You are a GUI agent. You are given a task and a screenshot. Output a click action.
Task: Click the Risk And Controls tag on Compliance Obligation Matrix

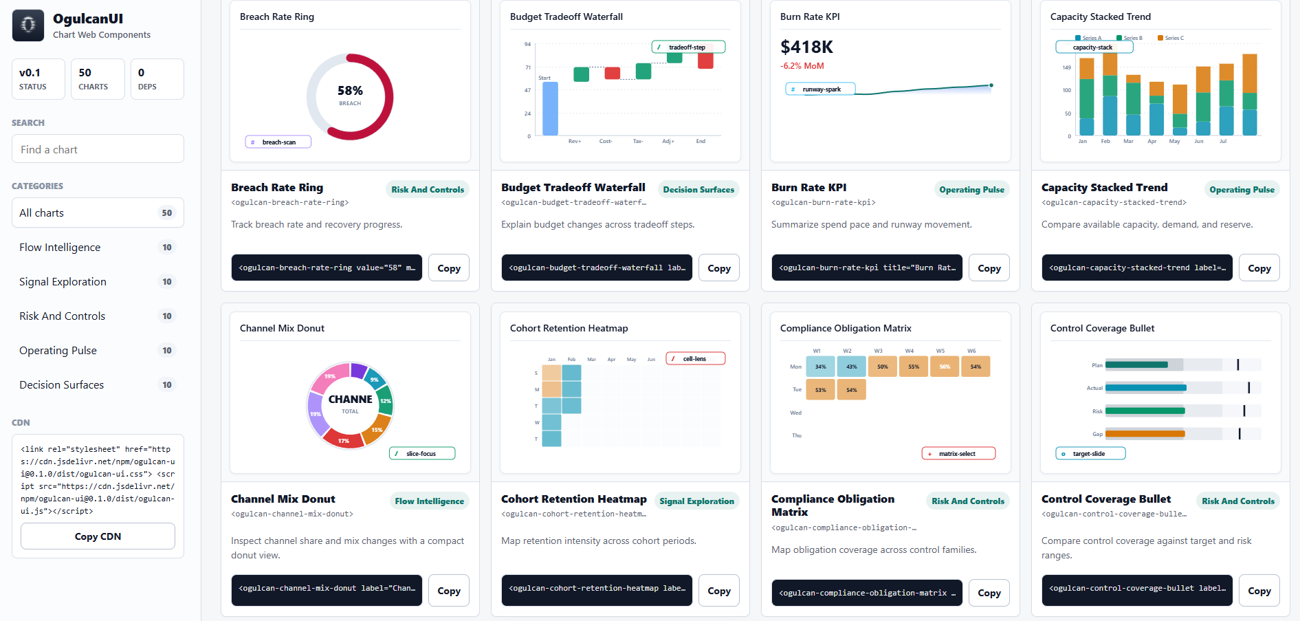[968, 501]
